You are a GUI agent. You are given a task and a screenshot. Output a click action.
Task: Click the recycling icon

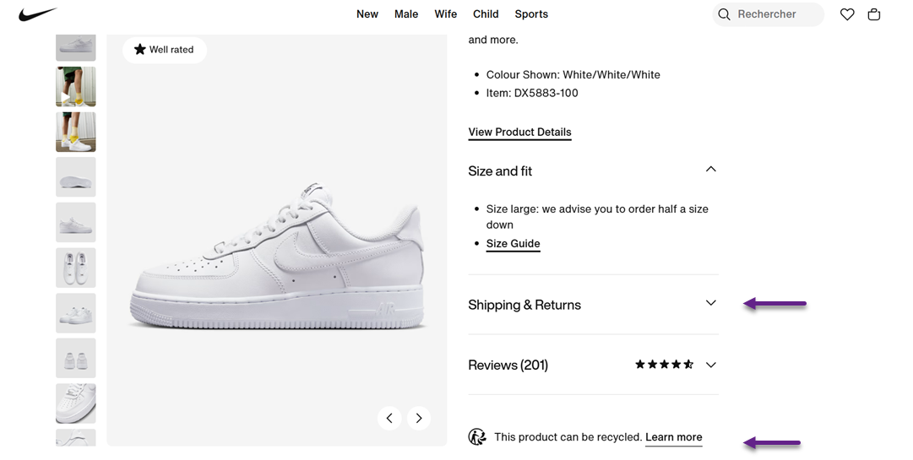[x=477, y=437]
